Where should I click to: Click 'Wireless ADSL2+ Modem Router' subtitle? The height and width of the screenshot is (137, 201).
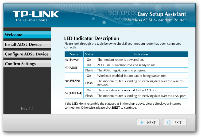156,20
